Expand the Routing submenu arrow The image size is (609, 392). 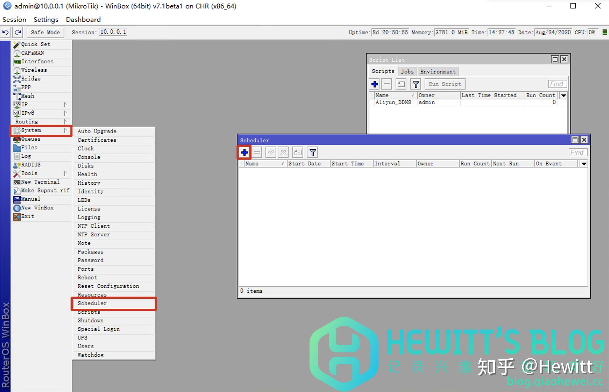65,122
